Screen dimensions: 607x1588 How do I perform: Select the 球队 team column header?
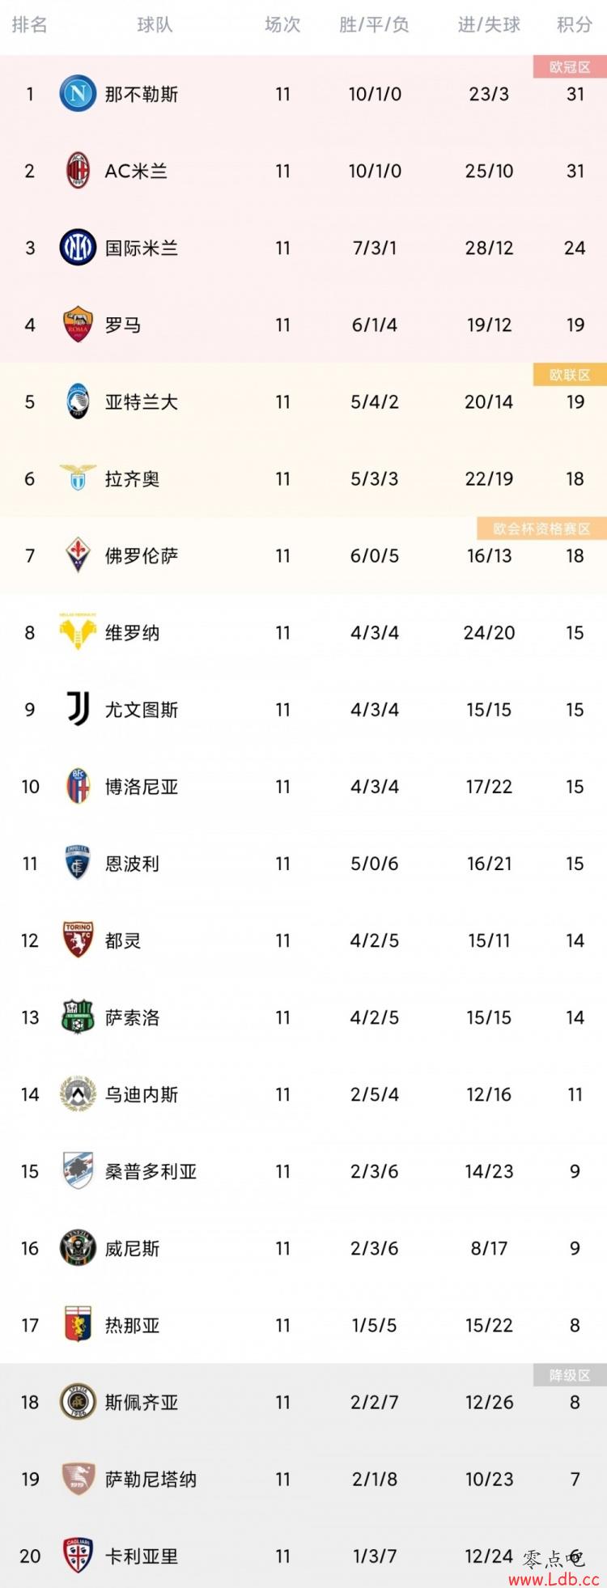click(155, 25)
